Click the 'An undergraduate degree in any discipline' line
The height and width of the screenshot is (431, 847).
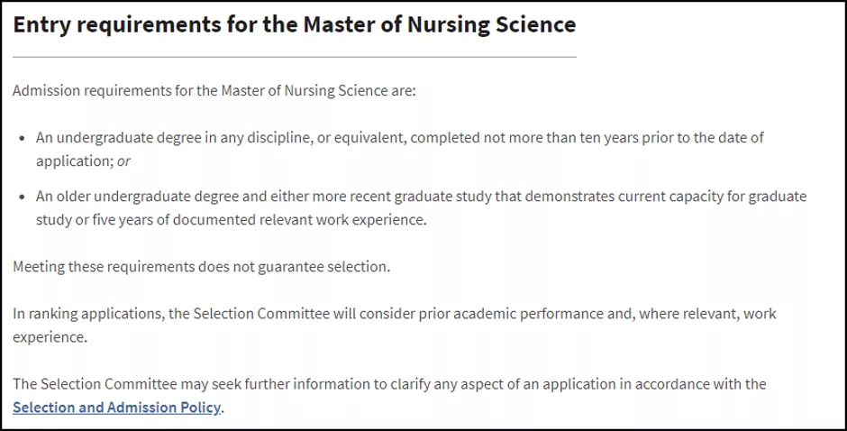click(400, 137)
